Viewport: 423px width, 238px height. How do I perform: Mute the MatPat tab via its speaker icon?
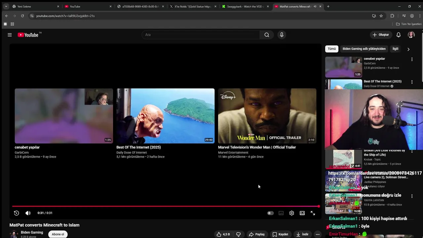315,6
